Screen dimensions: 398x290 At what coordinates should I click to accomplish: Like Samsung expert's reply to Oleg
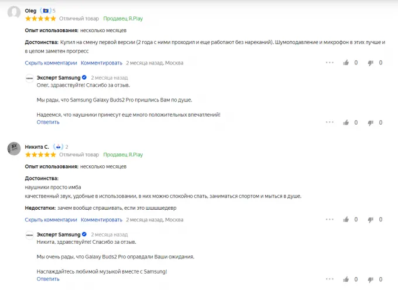346,122
